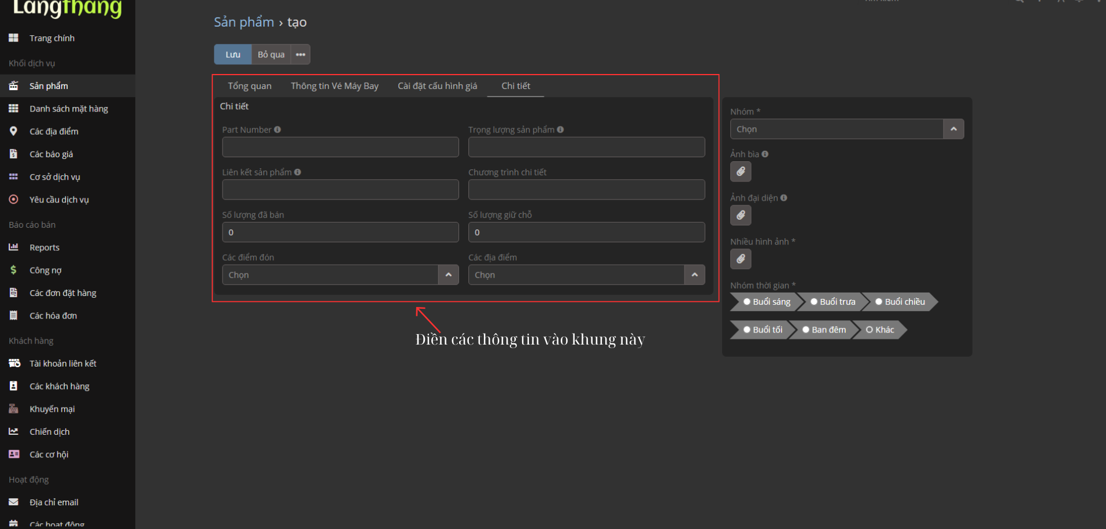Click the attachment icon under Ảnh bìa
1106x529 pixels.
(741, 172)
